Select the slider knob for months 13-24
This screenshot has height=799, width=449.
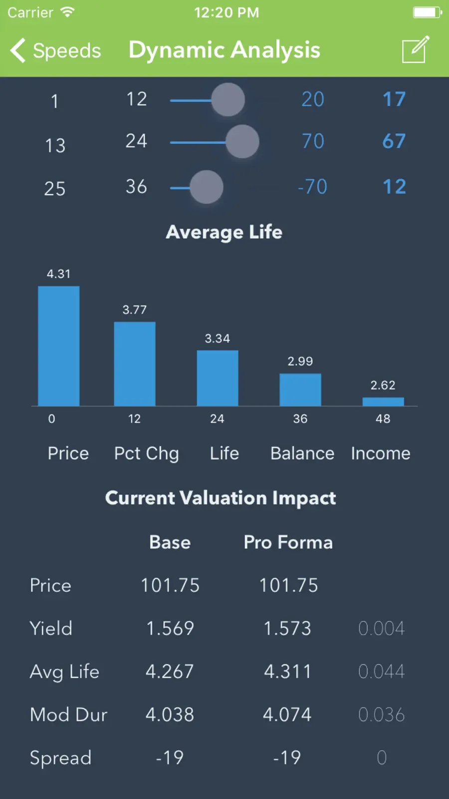[x=242, y=141]
